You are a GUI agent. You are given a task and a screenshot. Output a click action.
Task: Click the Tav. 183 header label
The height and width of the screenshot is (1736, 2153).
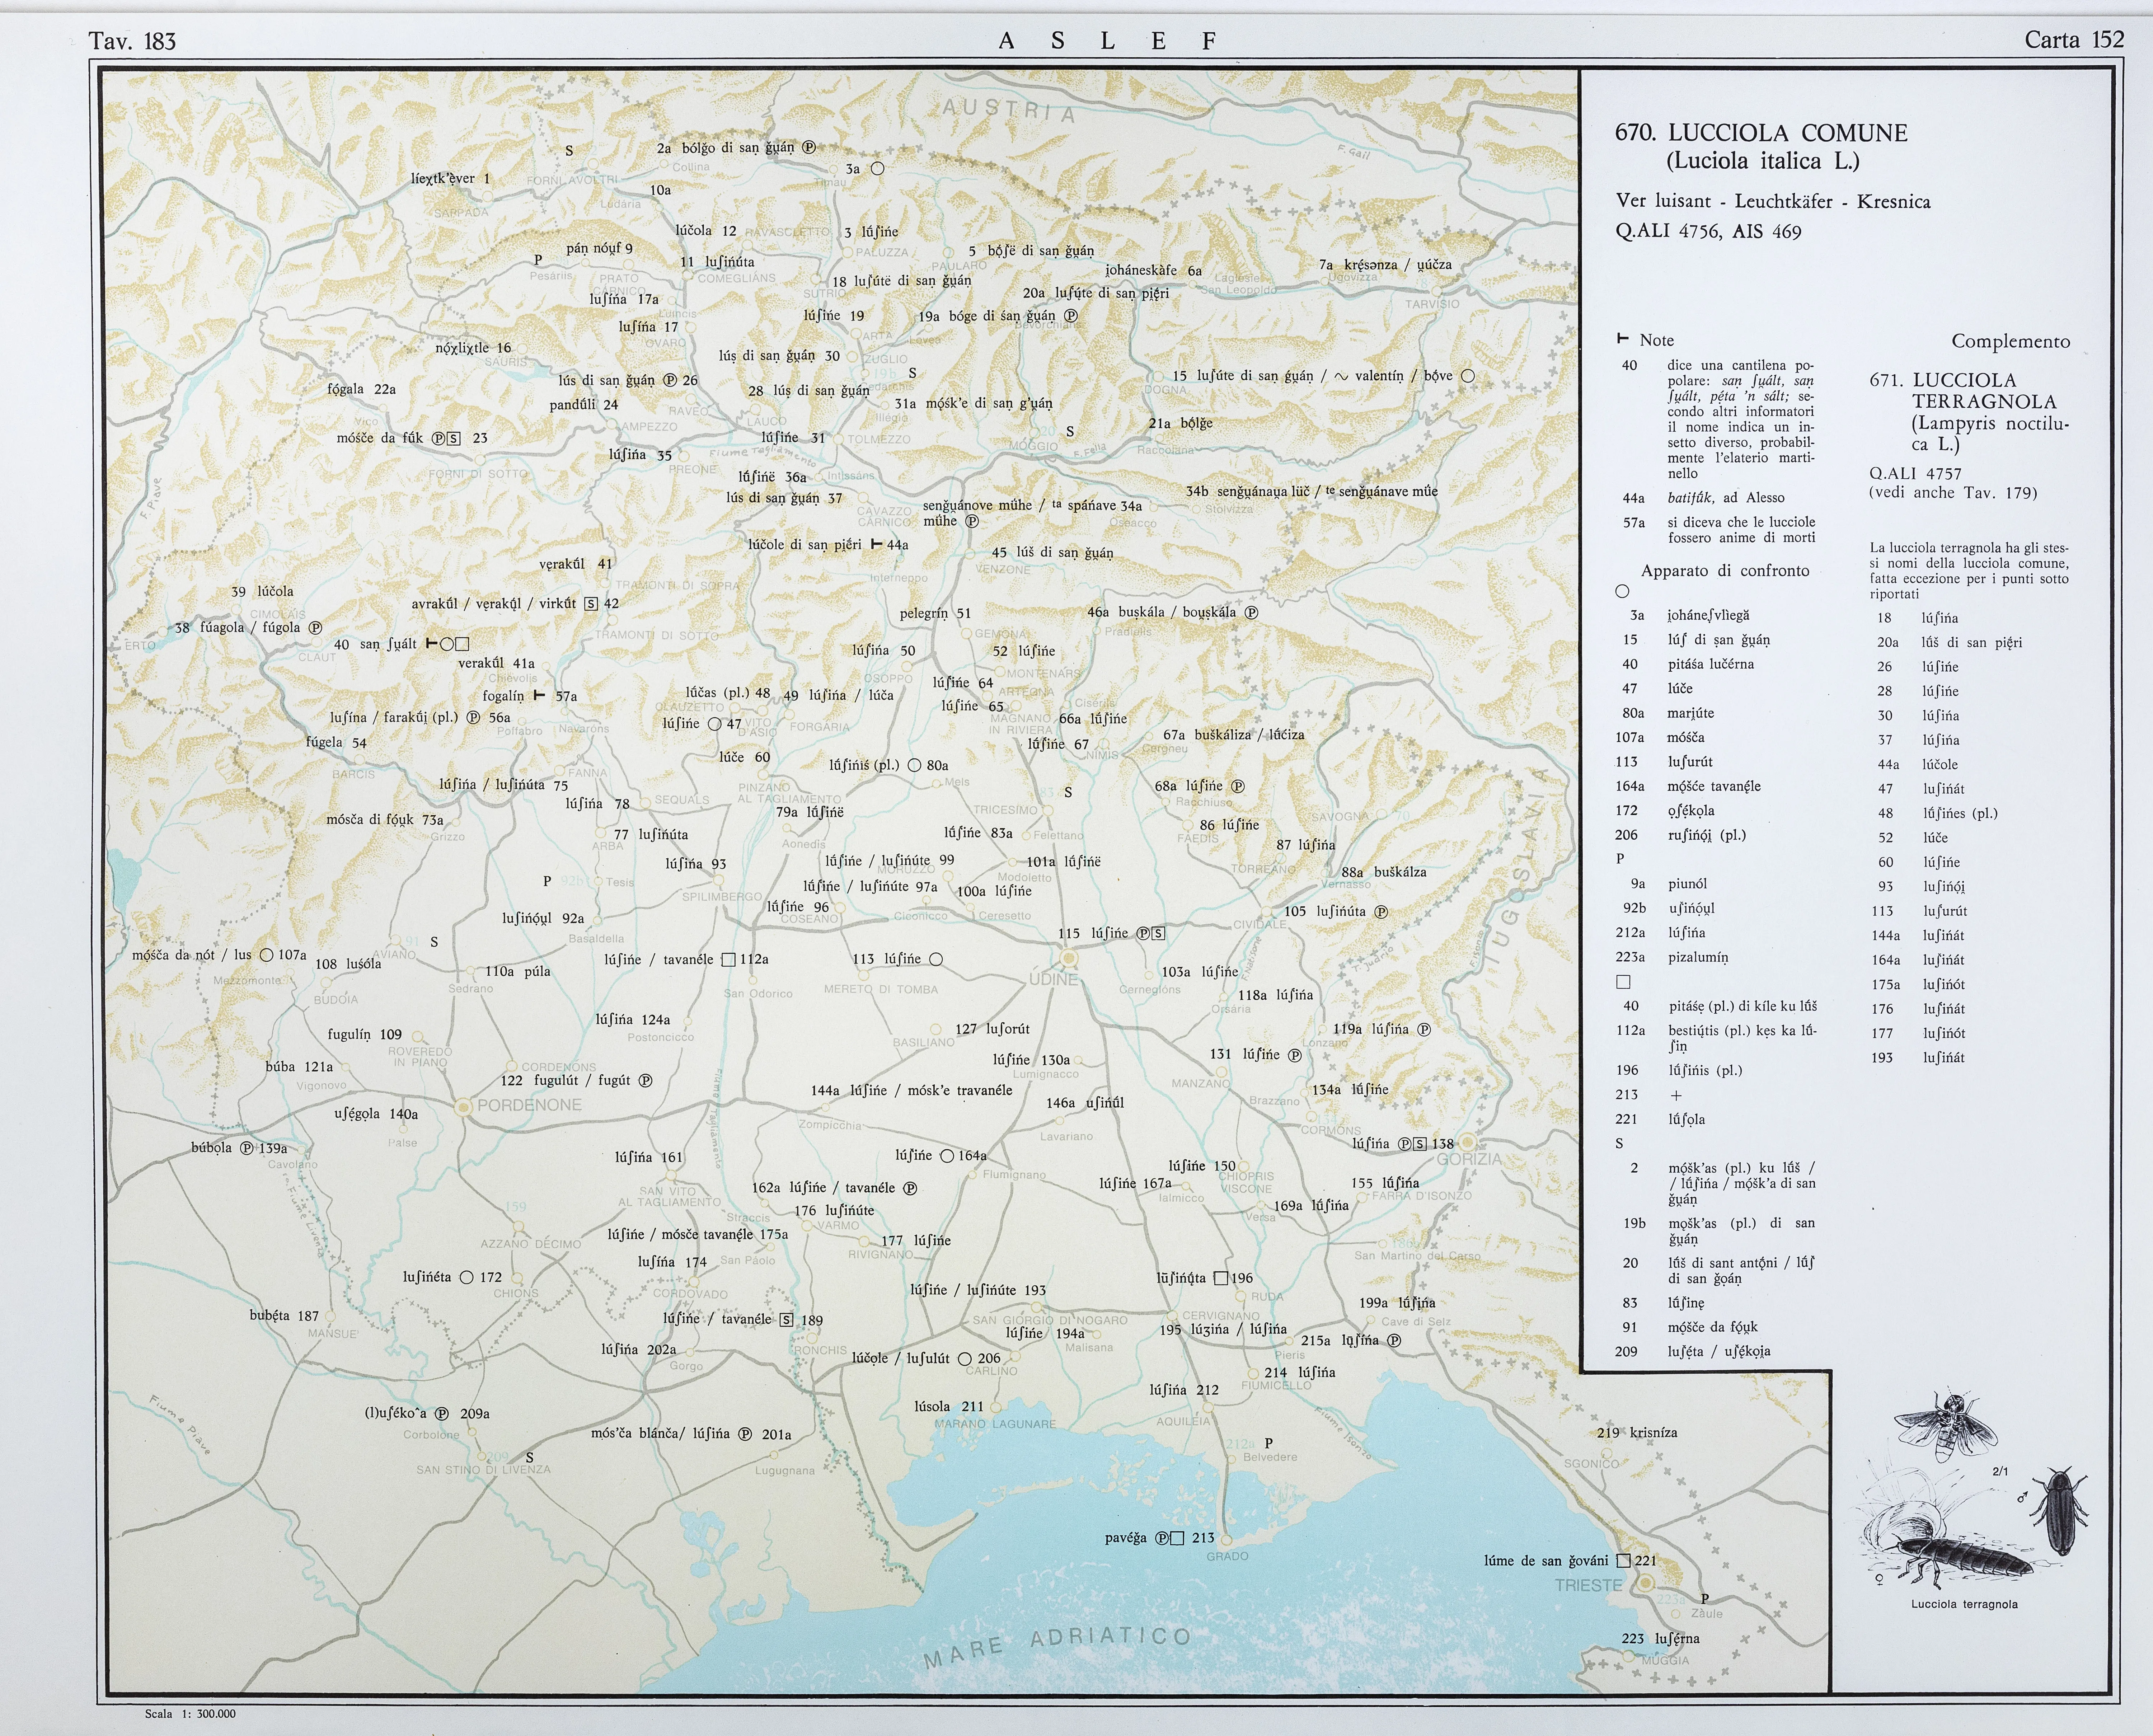(x=132, y=41)
